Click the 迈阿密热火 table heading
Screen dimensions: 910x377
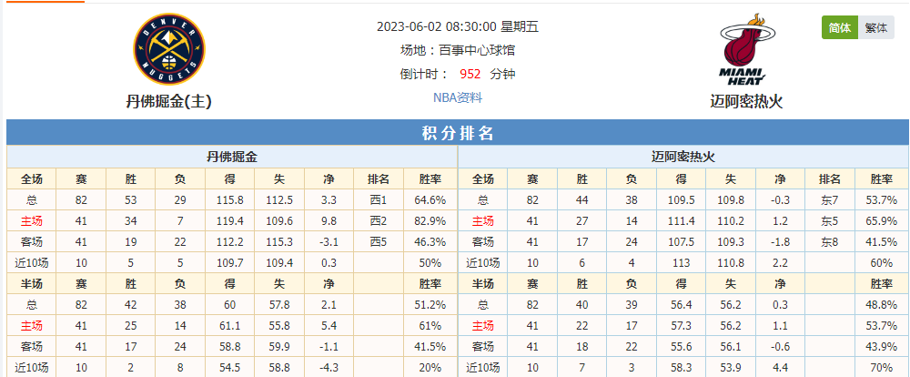(x=683, y=157)
